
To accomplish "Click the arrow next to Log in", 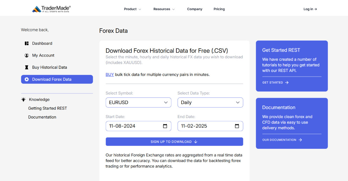I will point(316,9).
